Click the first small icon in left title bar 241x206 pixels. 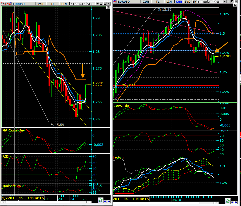click(4, 4)
